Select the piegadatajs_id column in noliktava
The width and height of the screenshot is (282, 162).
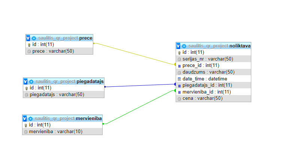tap(207, 85)
